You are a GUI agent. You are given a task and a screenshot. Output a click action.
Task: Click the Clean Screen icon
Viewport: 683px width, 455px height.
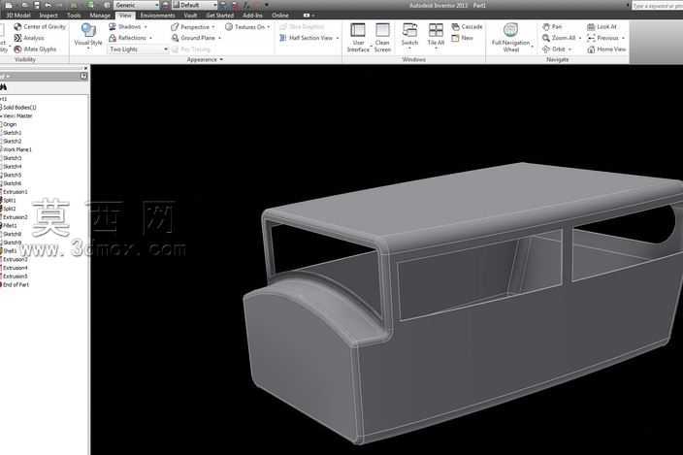pyautogui.click(x=382, y=30)
